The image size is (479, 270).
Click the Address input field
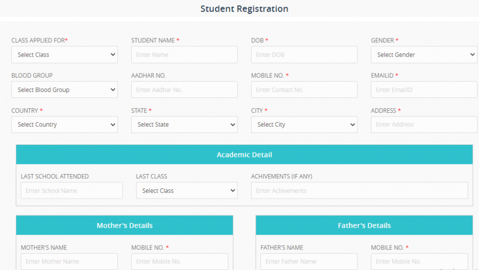pos(423,125)
